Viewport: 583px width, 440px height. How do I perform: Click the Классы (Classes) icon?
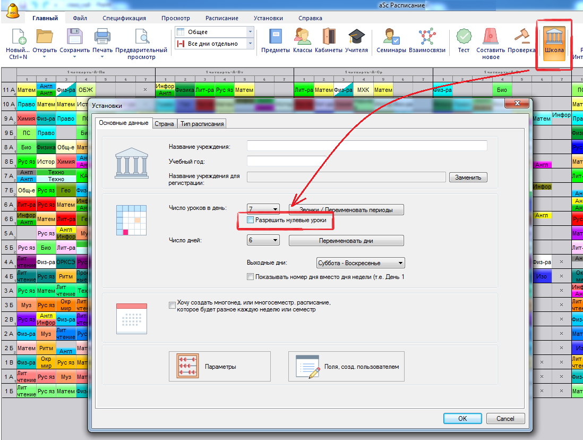click(x=302, y=40)
